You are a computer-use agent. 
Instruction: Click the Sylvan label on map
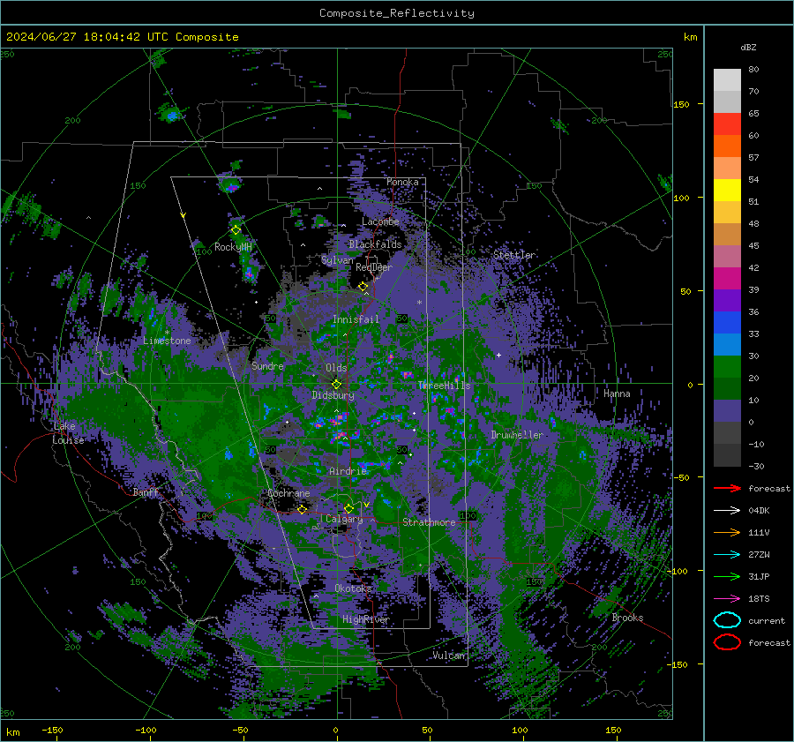pyautogui.click(x=337, y=260)
